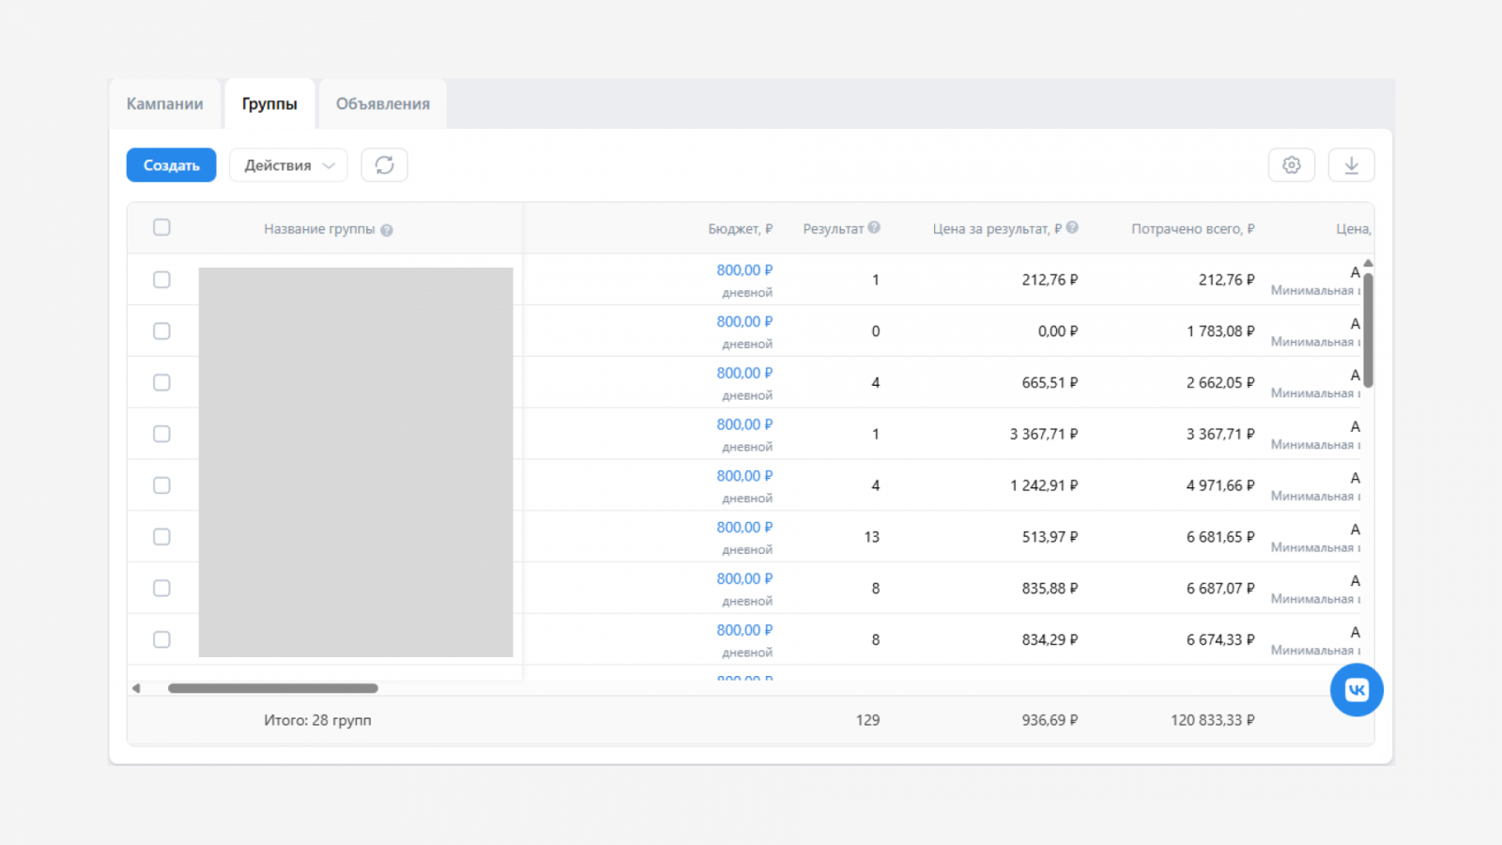Click the download report icon
1502x845 pixels.
tap(1351, 165)
